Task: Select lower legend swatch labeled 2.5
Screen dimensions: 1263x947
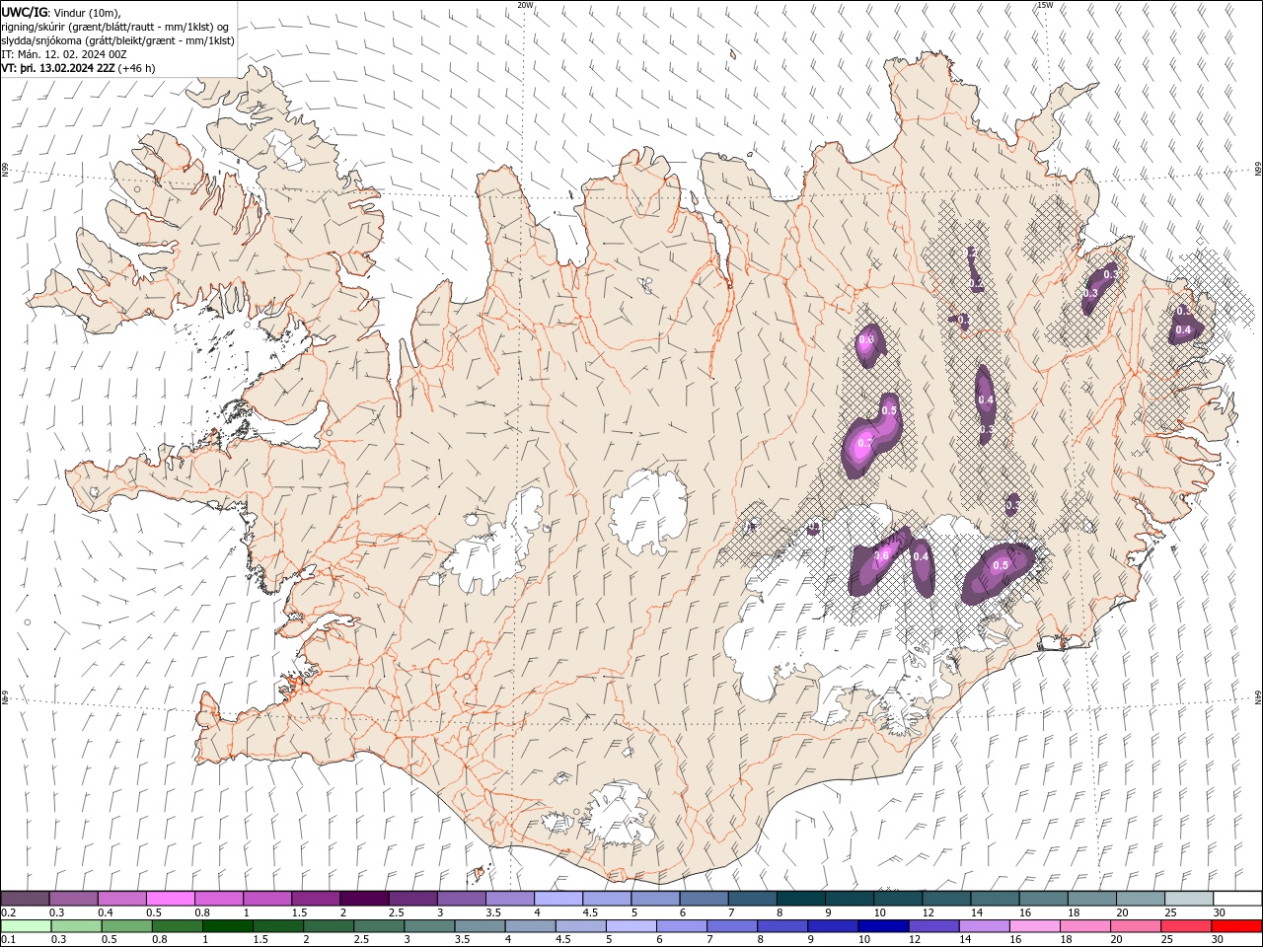Action: [x=379, y=926]
